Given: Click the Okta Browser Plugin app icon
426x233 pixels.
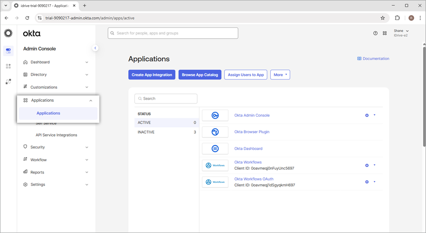Looking at the screenshot, I should click(215, 132).
